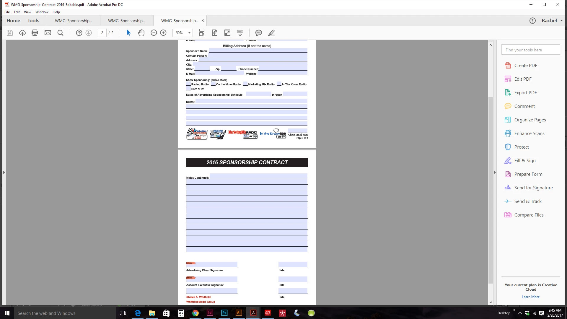Click the Learn More link
The height and width of the screenshot is (319, 567).
tap(530, 297)
